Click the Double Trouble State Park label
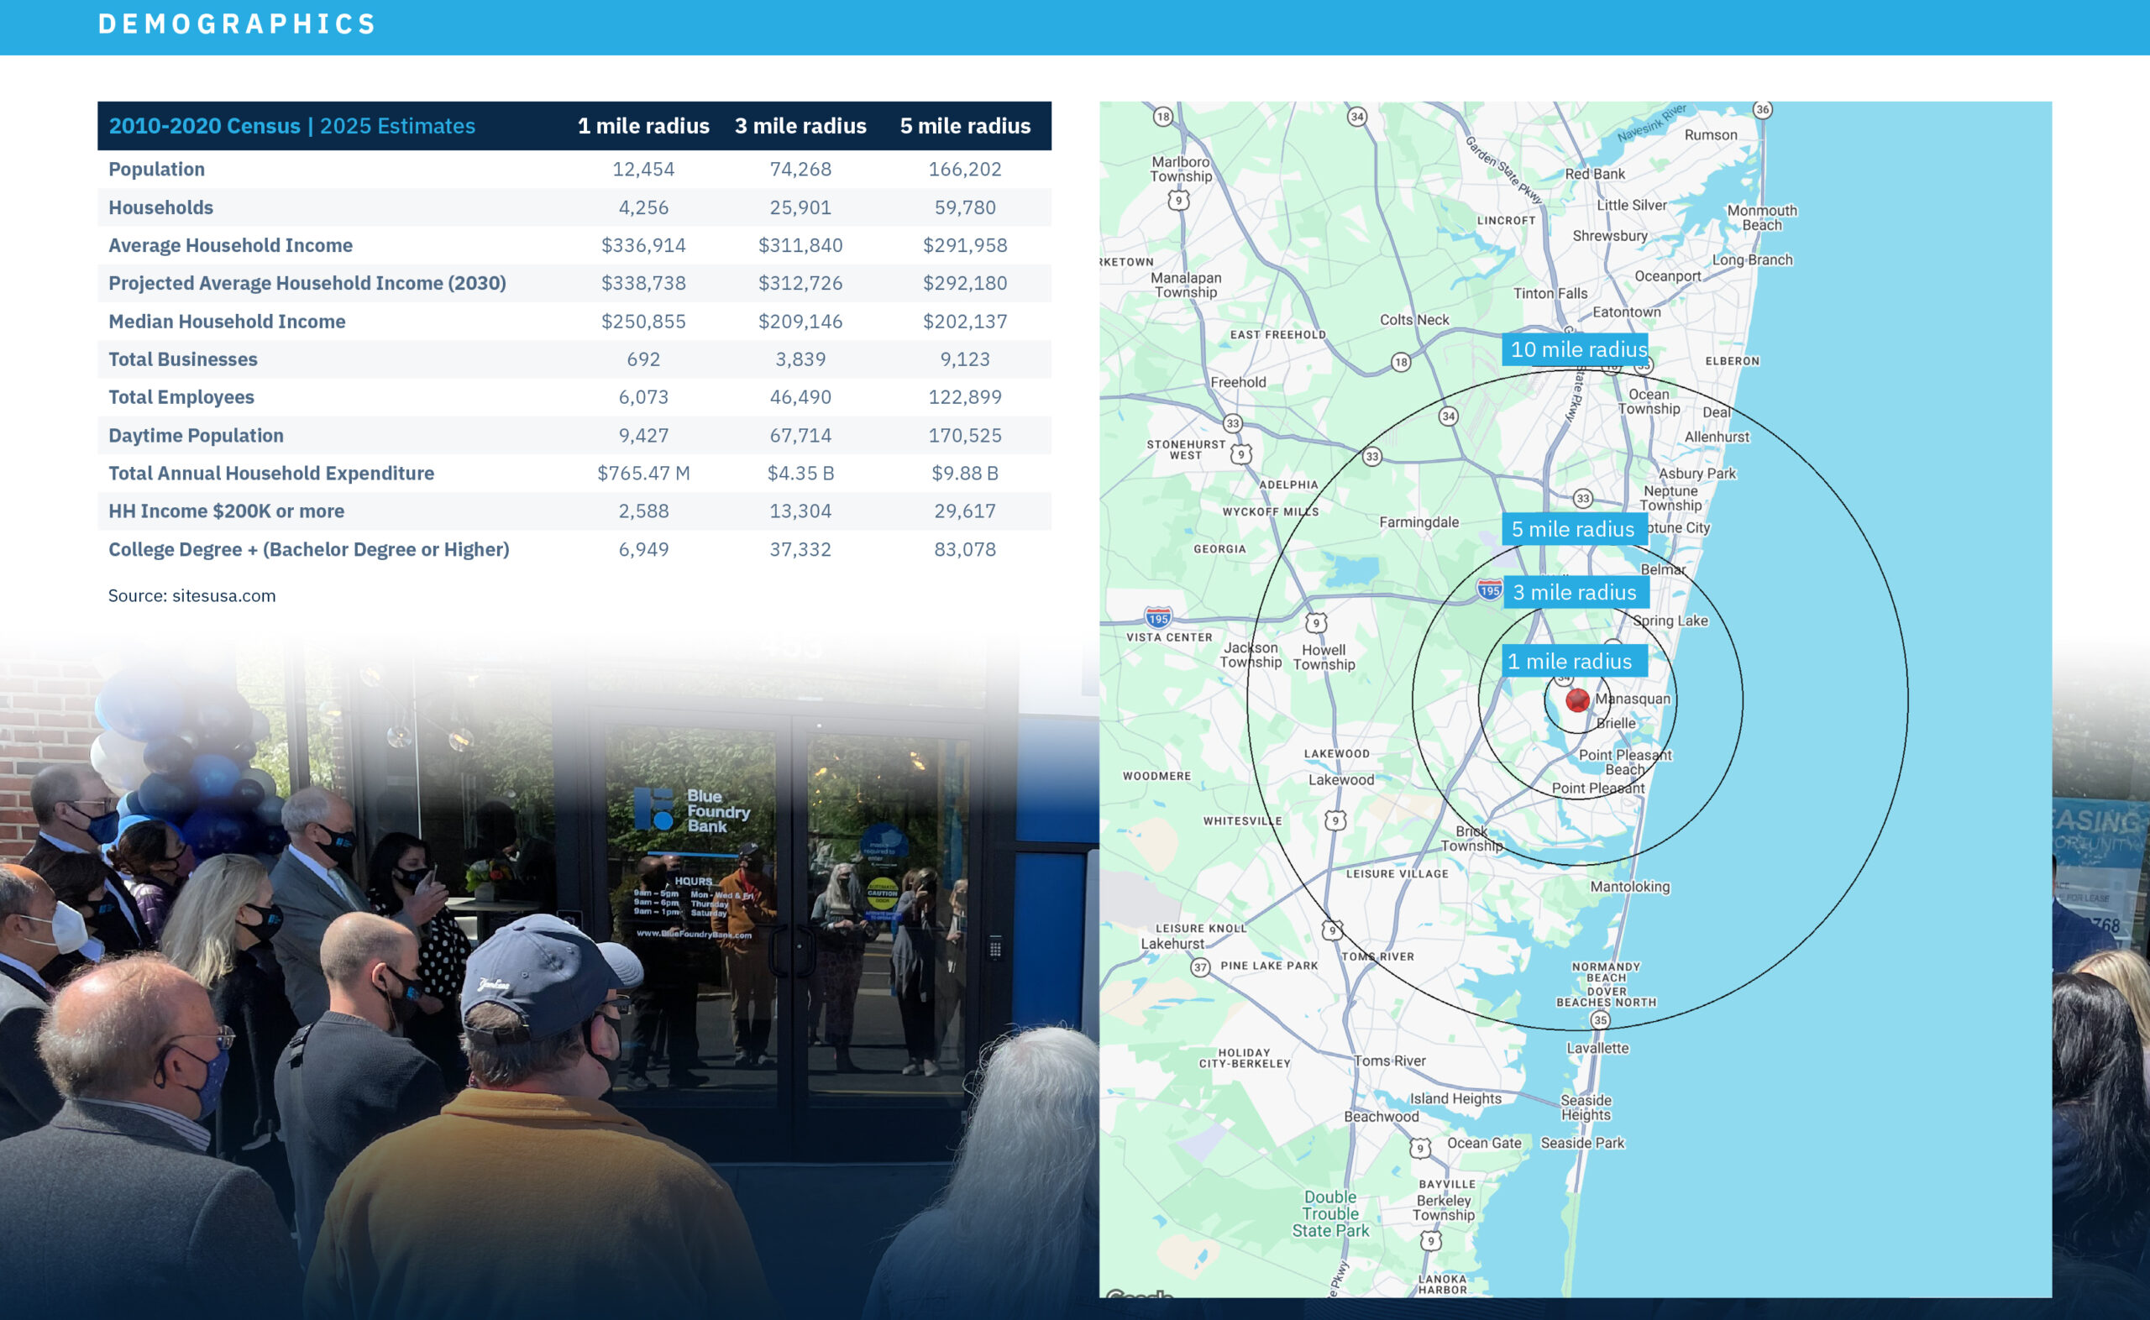Image resolution: width=2150 pixels, height=1320 pixels. 1330,1213
